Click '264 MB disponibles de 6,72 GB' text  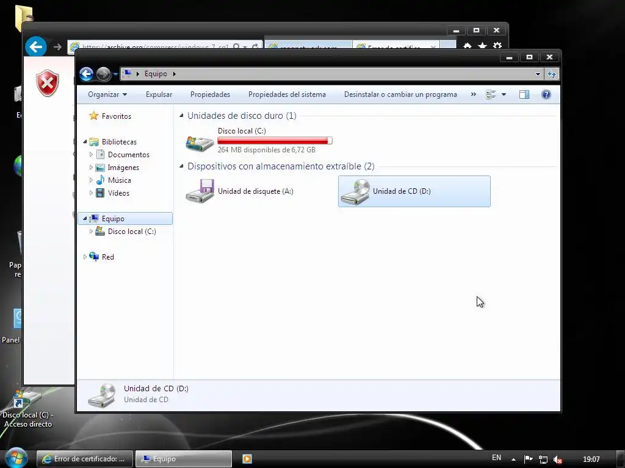pyautogui.click(x=266, y=150)
